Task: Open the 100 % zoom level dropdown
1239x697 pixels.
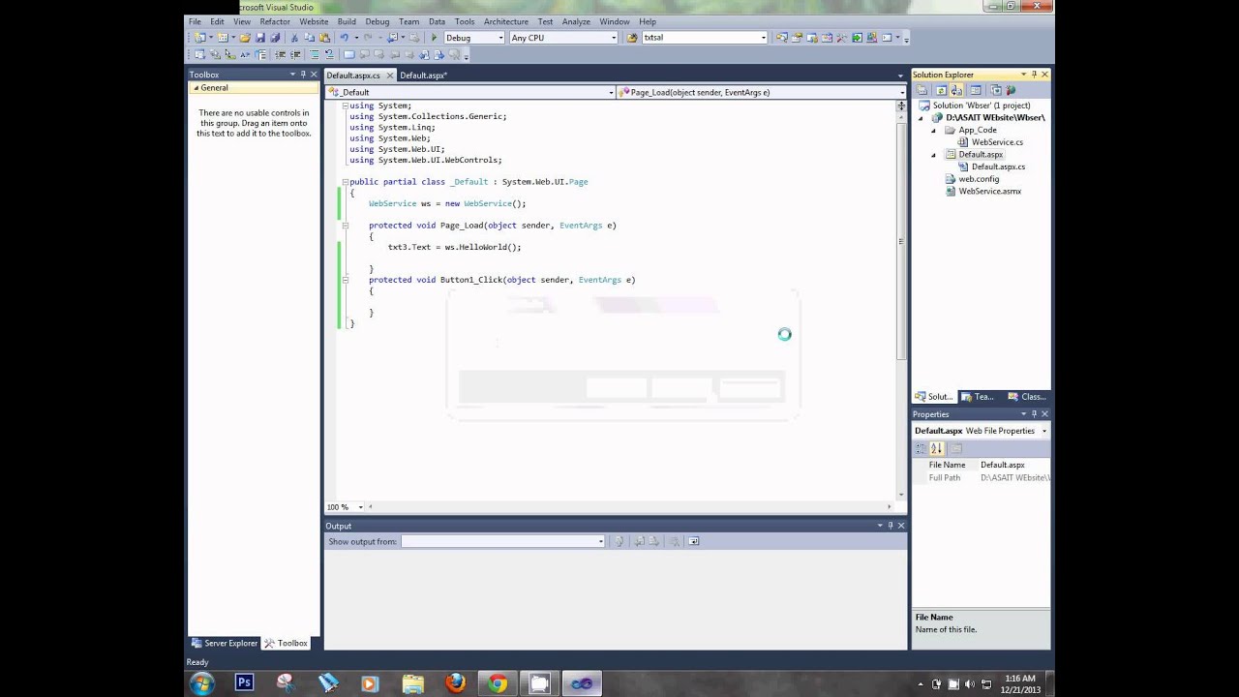Action: (x=360, y=506)
